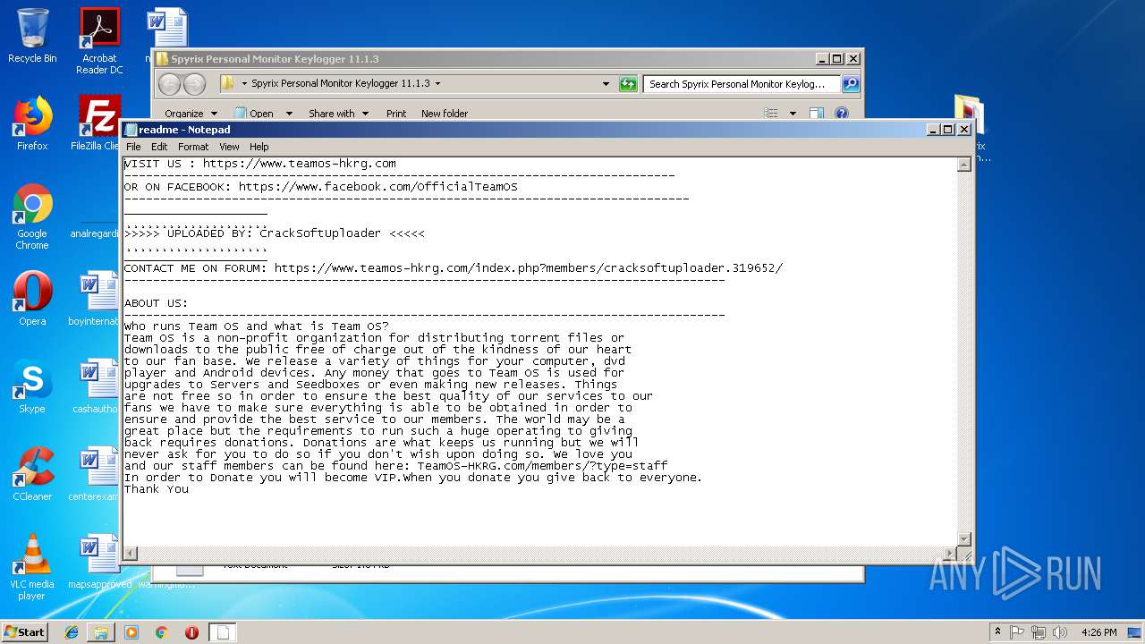Open the Help menu in Notepad

tap(259, 147)
